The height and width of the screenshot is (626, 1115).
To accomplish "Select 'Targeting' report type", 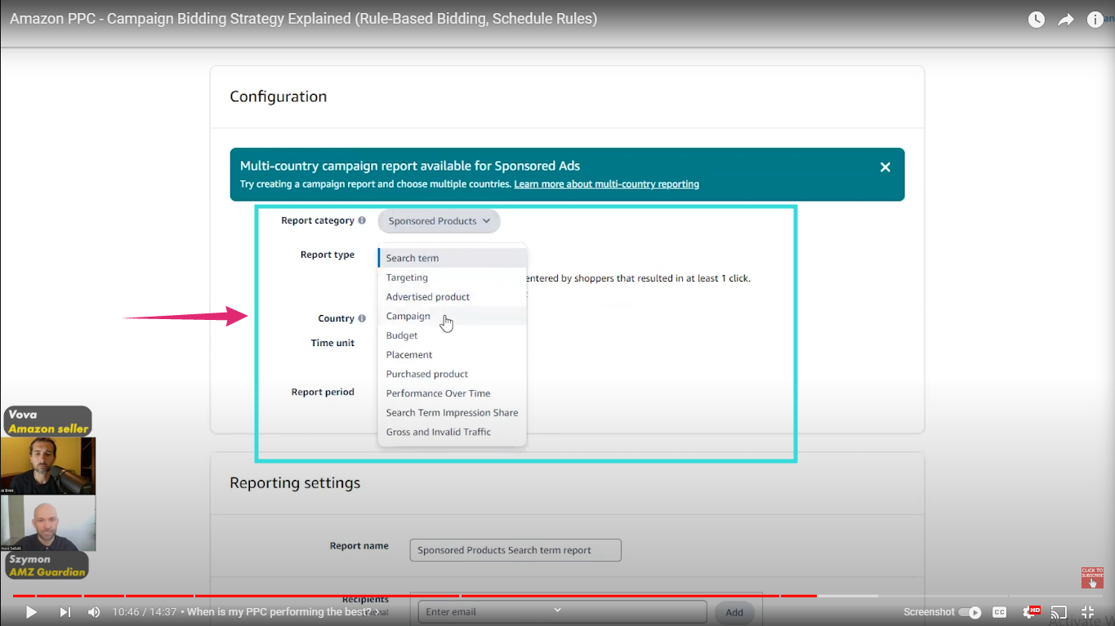I will click(x=453, y=277).
